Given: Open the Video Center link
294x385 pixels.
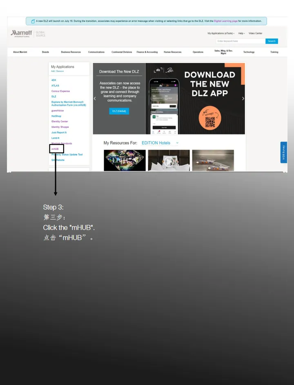Looking at the screenshot, I should coord(255,33).
